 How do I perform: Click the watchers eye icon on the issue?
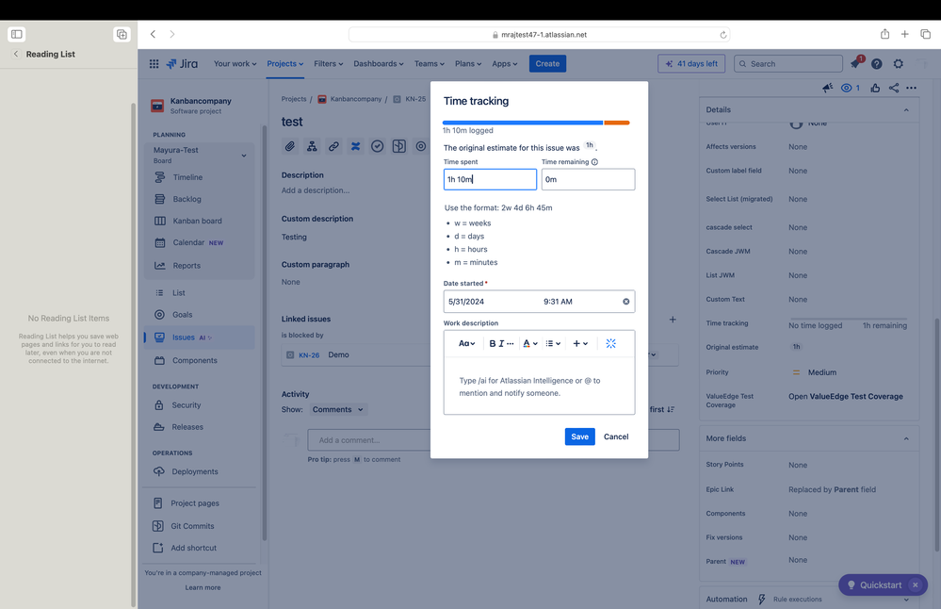pos(847,88)
